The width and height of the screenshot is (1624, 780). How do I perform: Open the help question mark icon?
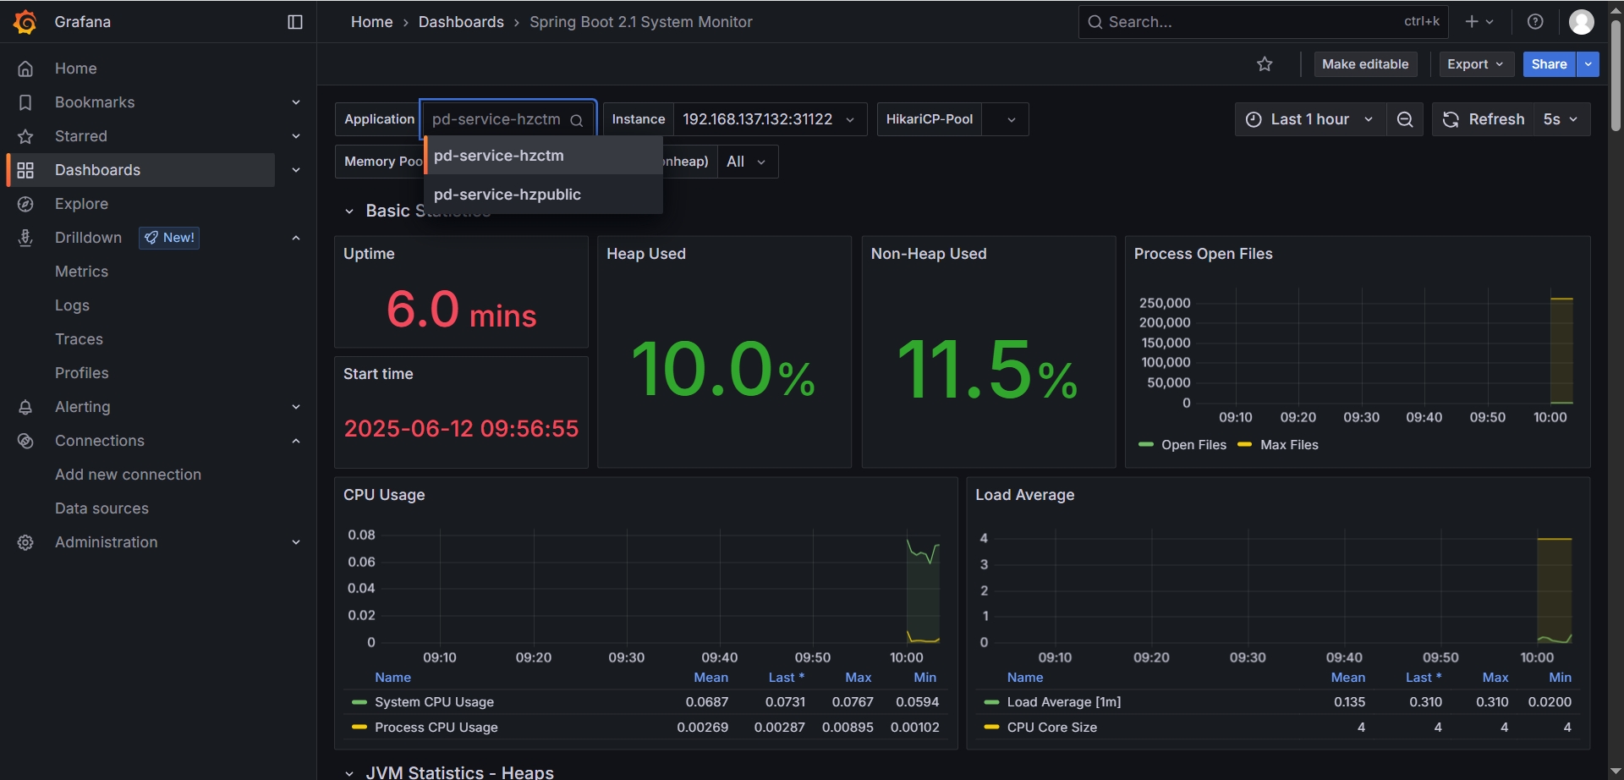coord(1535,22)
